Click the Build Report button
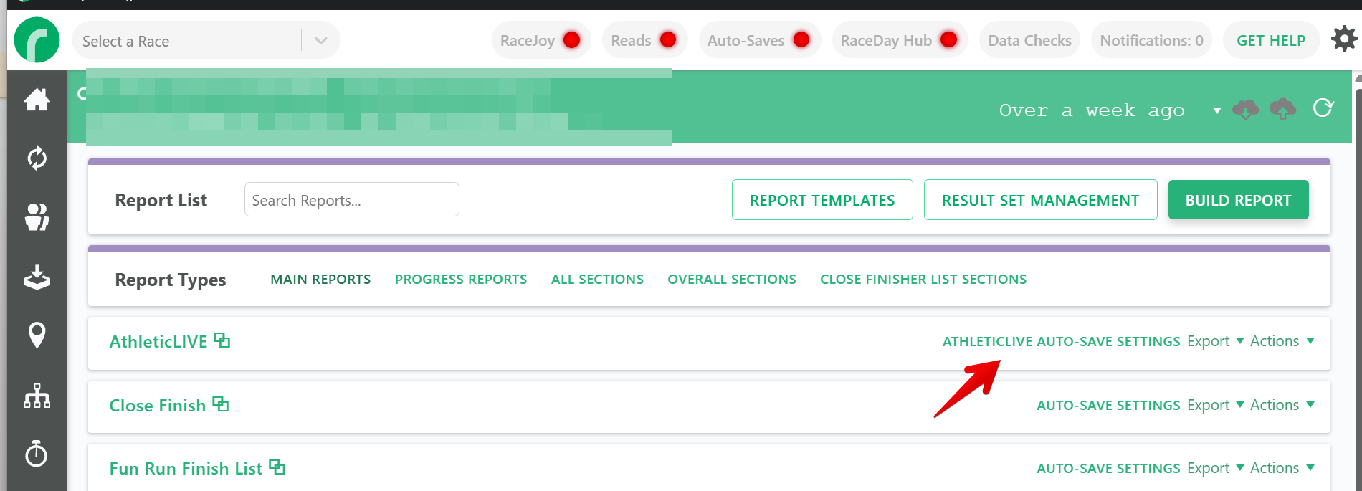1362x491 pixels. [1238, 200]
